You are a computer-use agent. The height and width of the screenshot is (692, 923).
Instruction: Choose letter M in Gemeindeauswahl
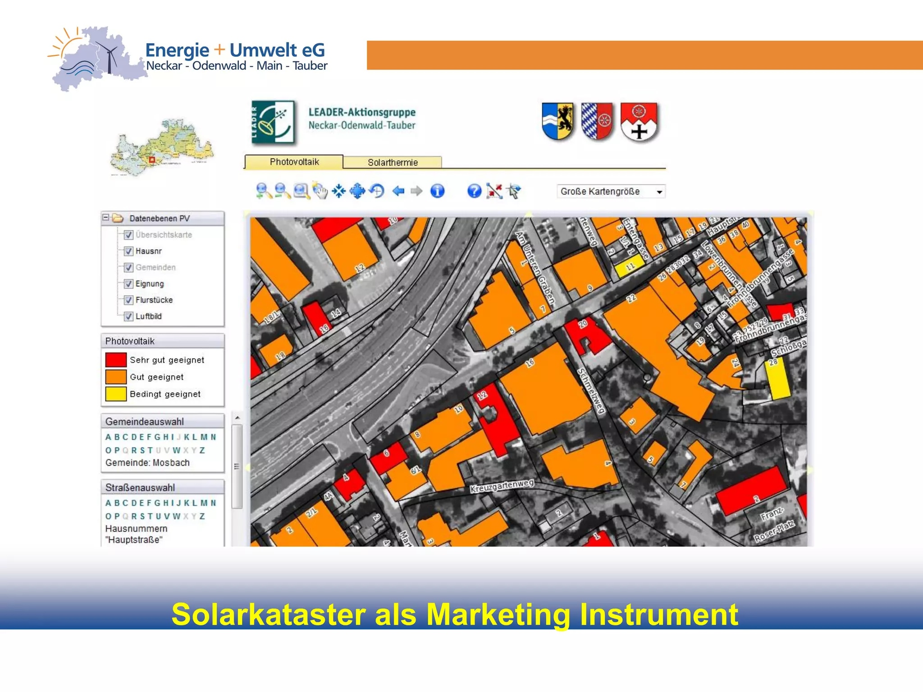coord(204,437)
